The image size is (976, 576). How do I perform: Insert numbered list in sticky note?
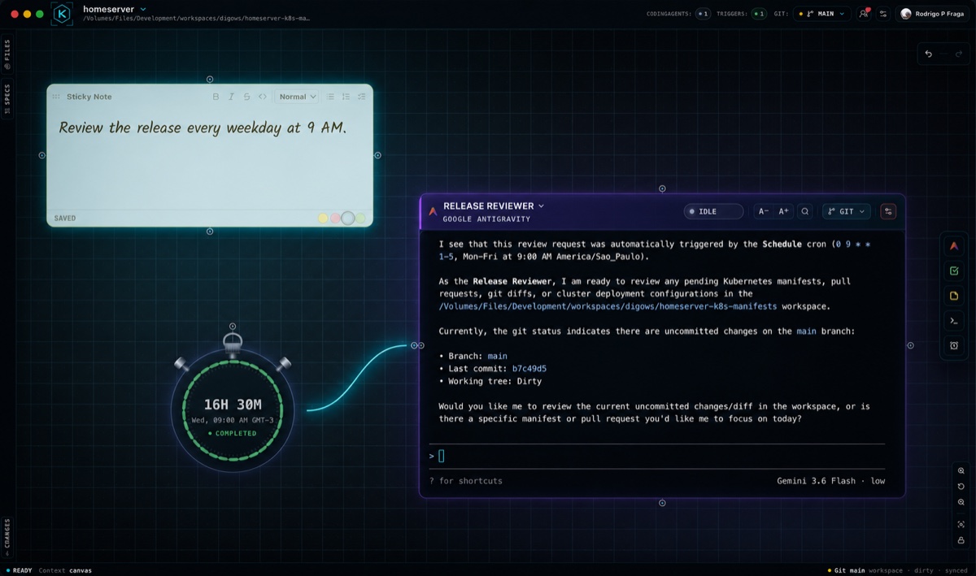click(346, 97)
